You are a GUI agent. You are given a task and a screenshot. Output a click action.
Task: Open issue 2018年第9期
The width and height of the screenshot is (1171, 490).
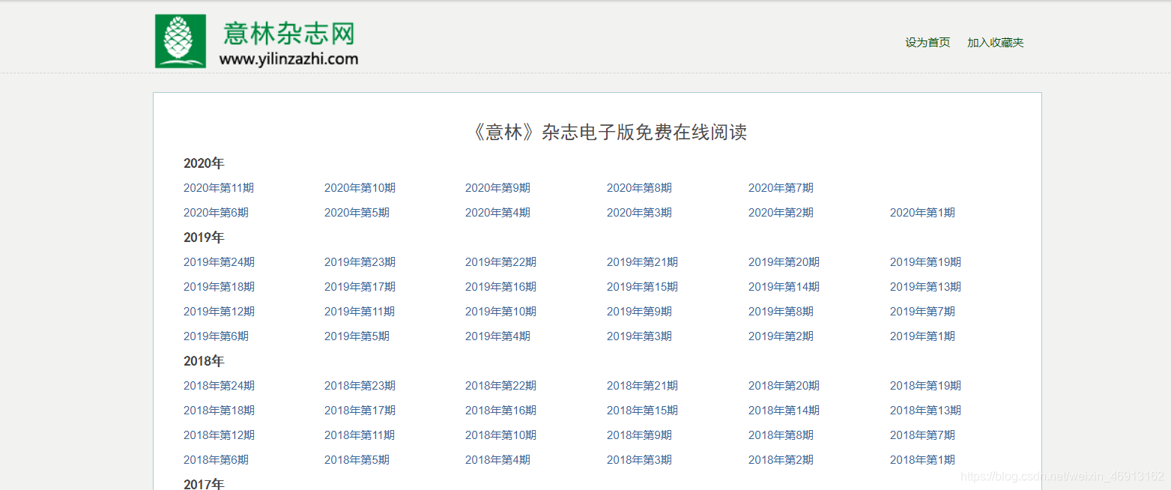(639, 435)
